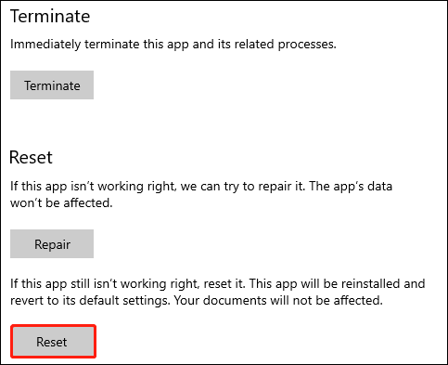Select the Reset section heading
The width and height of the screenshot is (448, 365).
31,157
